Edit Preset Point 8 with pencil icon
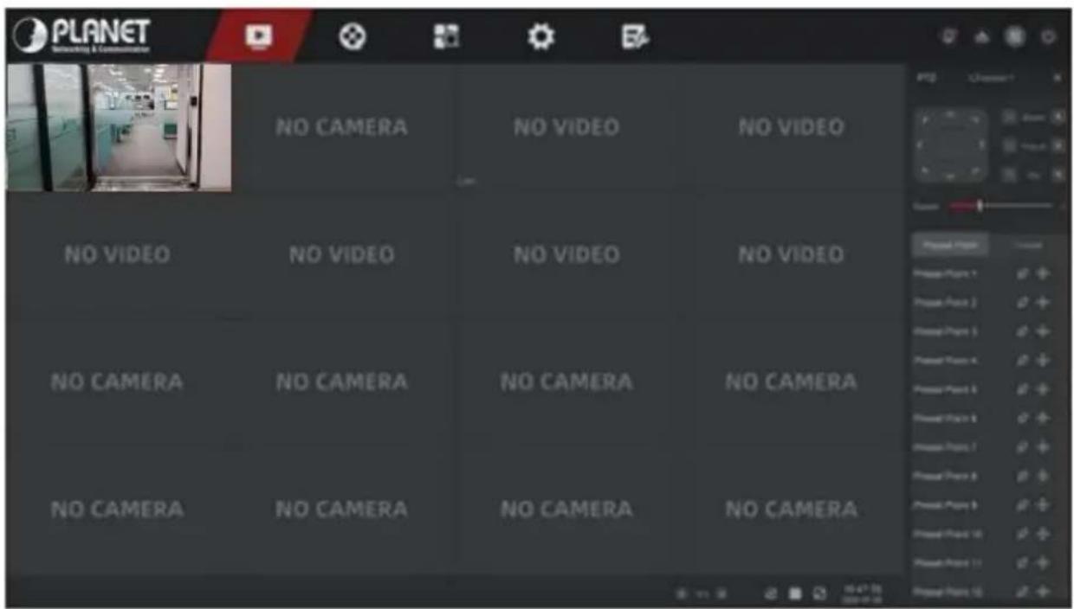The width and height of the screenshot is (1074, 609). point(1023,476)
